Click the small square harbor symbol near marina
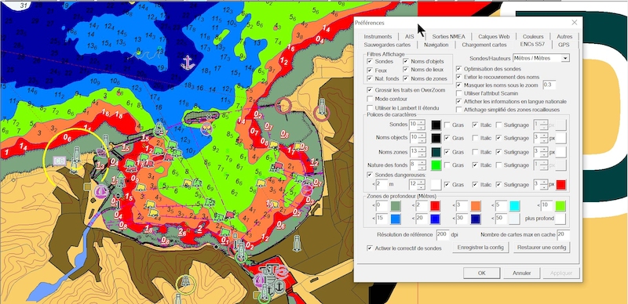 88,186
